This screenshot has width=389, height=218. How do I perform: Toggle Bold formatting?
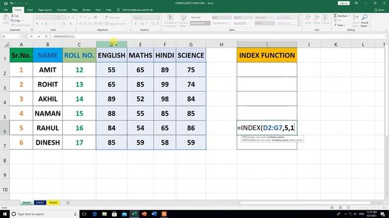point(37,24)
